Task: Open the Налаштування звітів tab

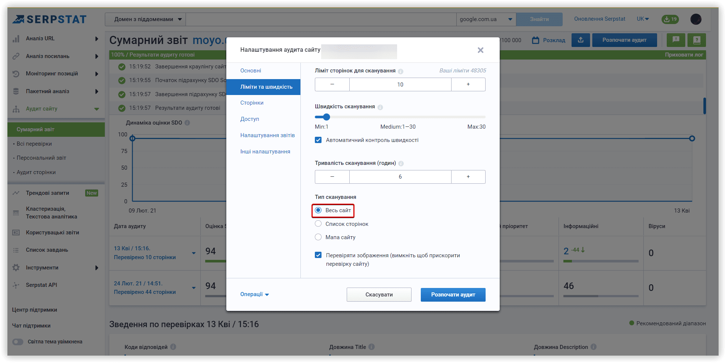Action: (x=267, y=135)
